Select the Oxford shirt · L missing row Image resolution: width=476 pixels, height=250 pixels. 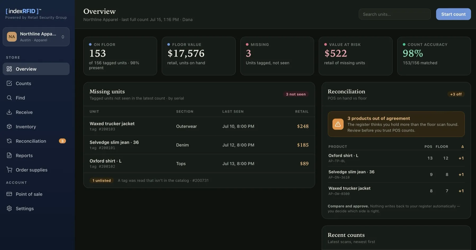click(199, 164)
